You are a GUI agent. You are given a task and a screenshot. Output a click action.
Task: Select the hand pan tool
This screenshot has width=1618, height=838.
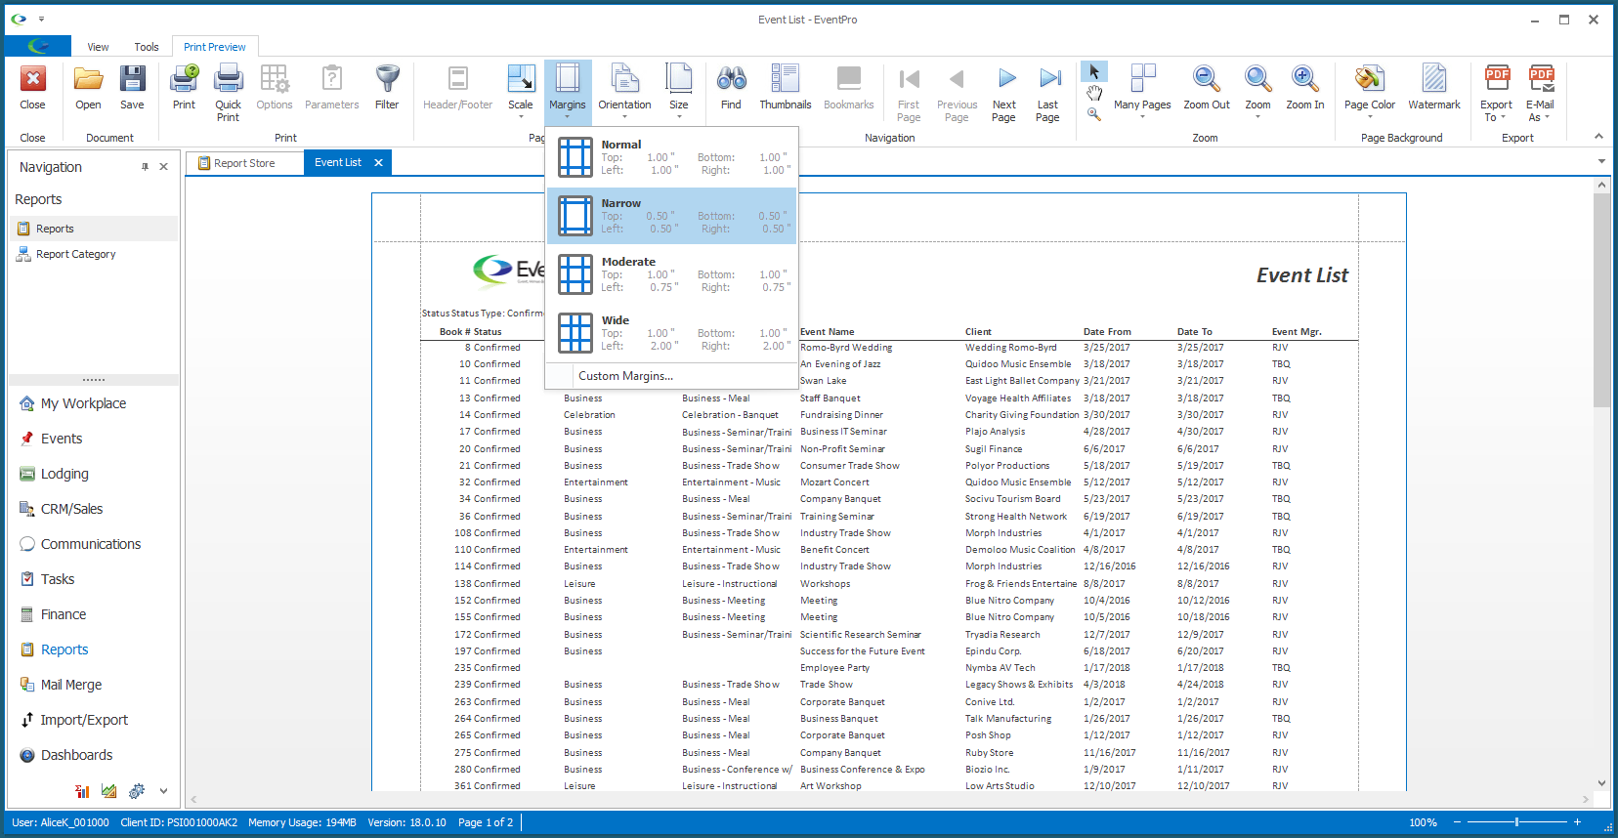click(x=1094, y=93)
